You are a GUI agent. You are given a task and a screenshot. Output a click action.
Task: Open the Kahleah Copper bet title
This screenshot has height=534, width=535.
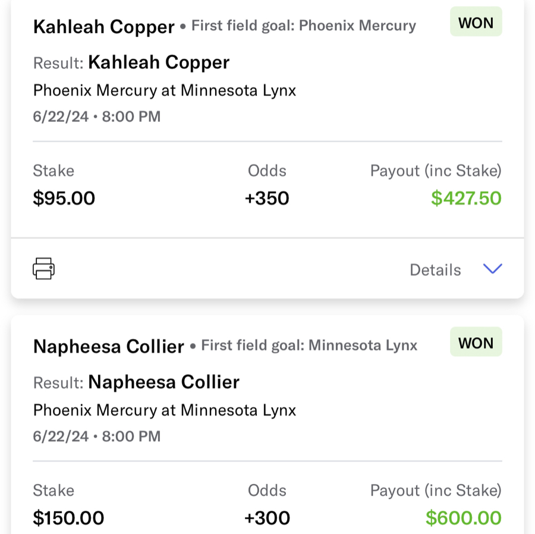103,25
